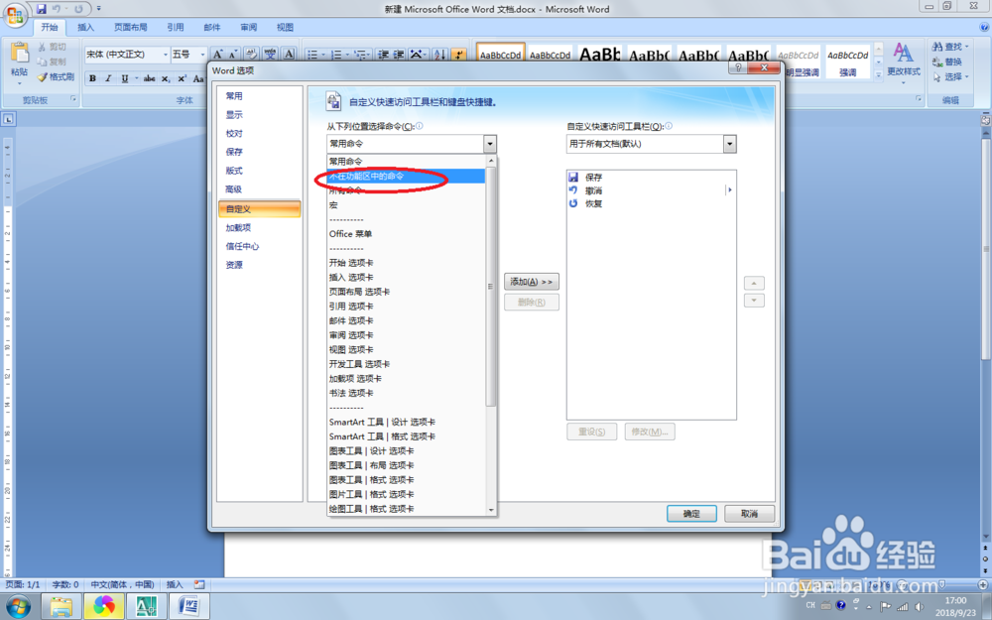This screenshot has width=992, height=620.
Task: Click the 添加(A) >> button
Action: (532, 282)
